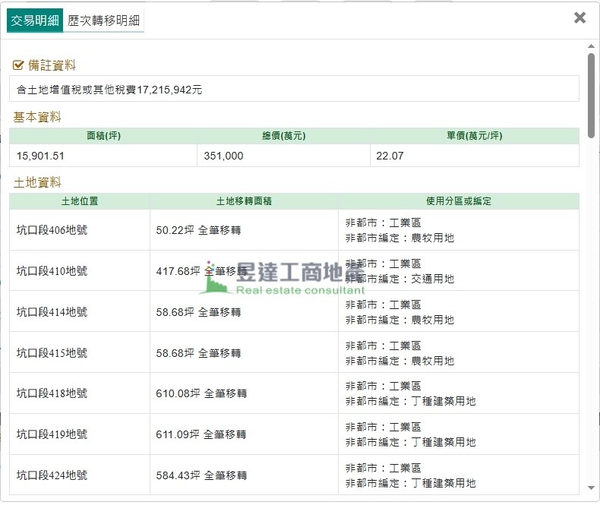600x524 pixels.
Task: Select the 坑口段410地號 land entry
Action: click(x=52, y=271)
